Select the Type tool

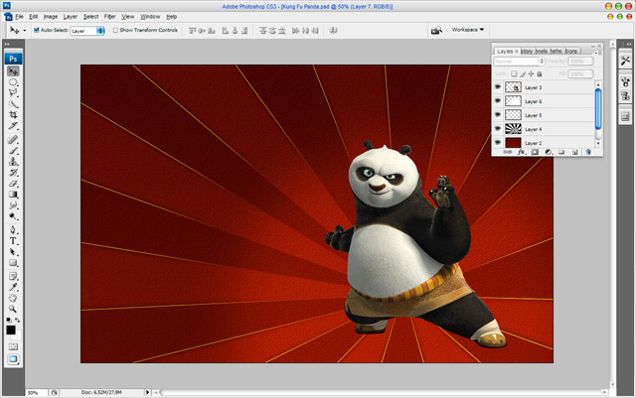[13, 241]
